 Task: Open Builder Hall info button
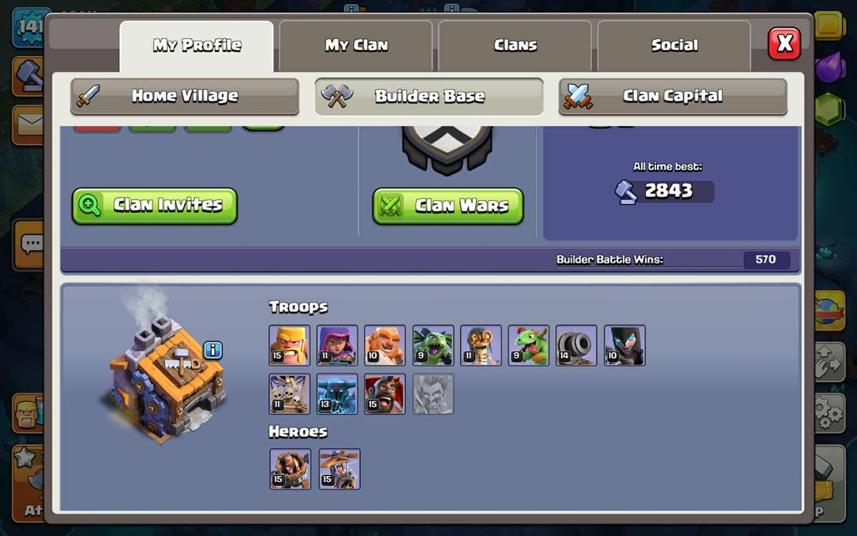tap(213, 349)
